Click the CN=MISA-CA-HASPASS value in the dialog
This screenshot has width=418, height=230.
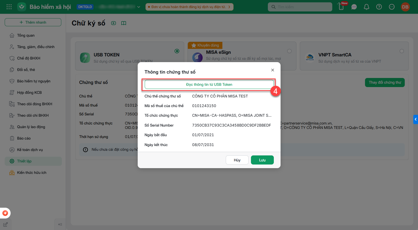click(232, 115)
